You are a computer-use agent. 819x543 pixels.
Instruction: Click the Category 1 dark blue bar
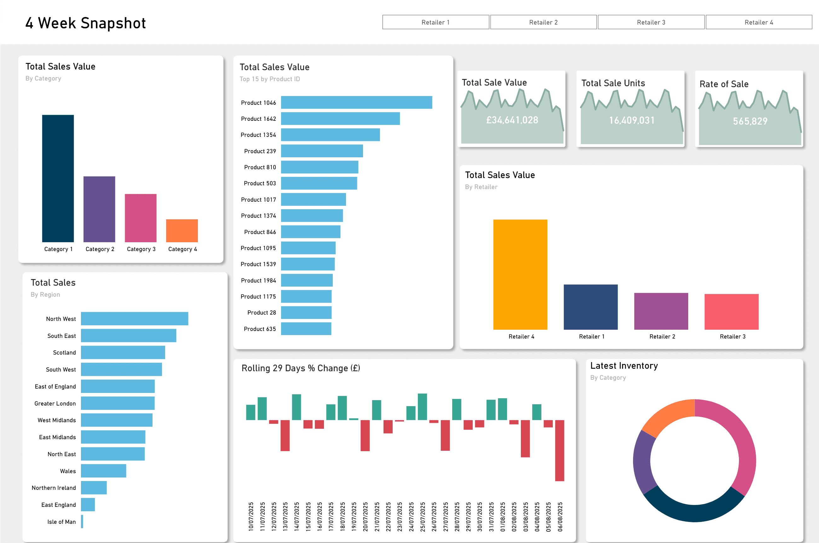pyautogui.click(x=58, y=178)
